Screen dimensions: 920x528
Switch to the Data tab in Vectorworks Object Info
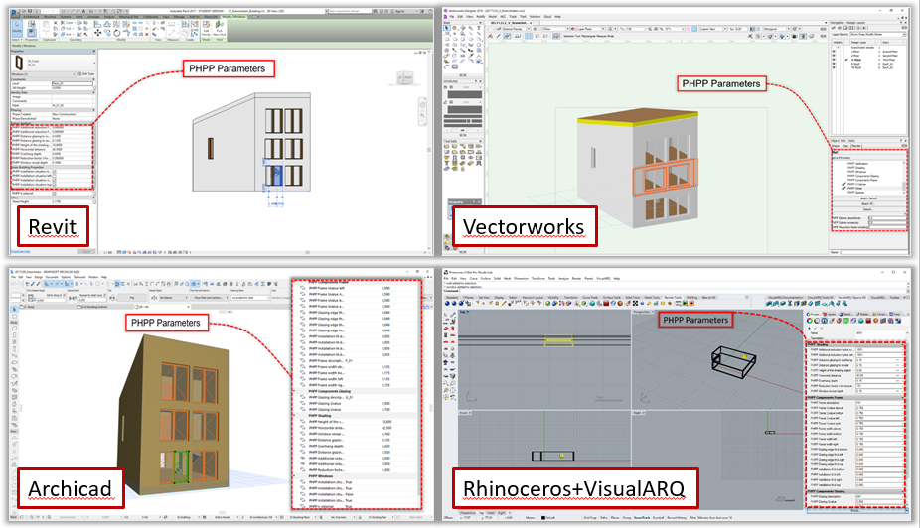845,146
